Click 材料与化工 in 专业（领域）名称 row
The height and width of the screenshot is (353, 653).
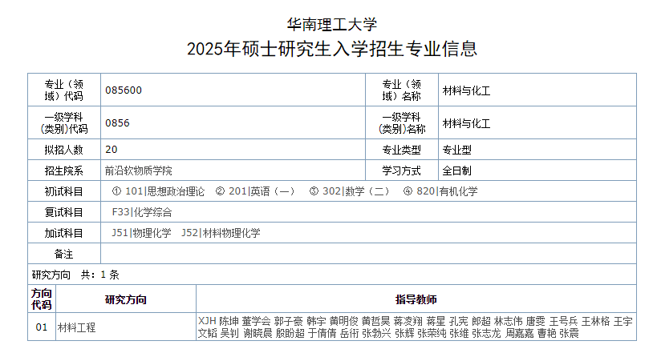pyautogui.click(x=466, y=90)
